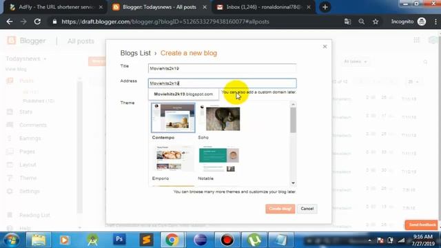Click the lock site info icon

(54, 21)
